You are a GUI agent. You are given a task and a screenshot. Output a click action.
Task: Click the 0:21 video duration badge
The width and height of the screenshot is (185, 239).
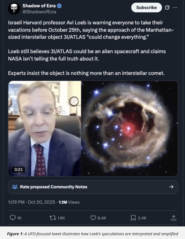(18, 169)
